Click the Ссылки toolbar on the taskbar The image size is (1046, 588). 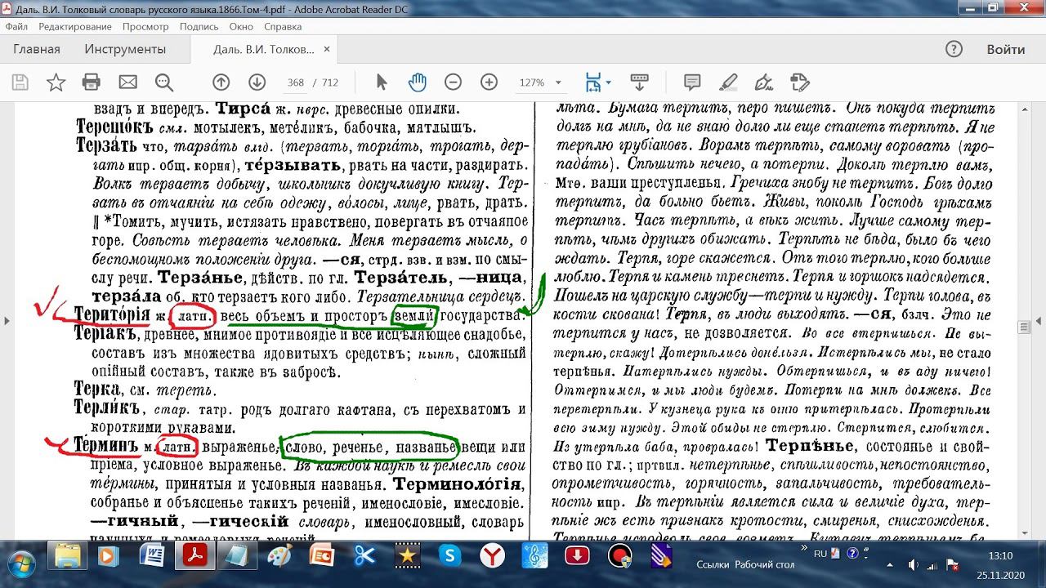[x=713, y=564]
